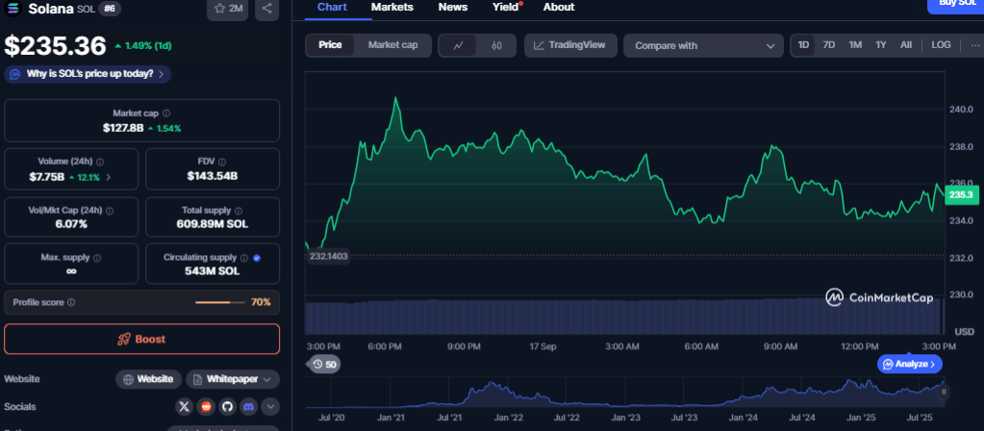Click the CoinMarketCap logo on chart
The image size is (984, 431).
(878, 297)
